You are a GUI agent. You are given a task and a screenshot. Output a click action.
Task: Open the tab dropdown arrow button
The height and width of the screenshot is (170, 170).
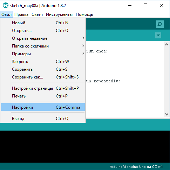pyautogui.click(x=158, y=35)
